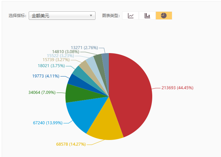Switch to the bar chart type
The width and height of the screenshot is (221, 157).
(147, 16)
